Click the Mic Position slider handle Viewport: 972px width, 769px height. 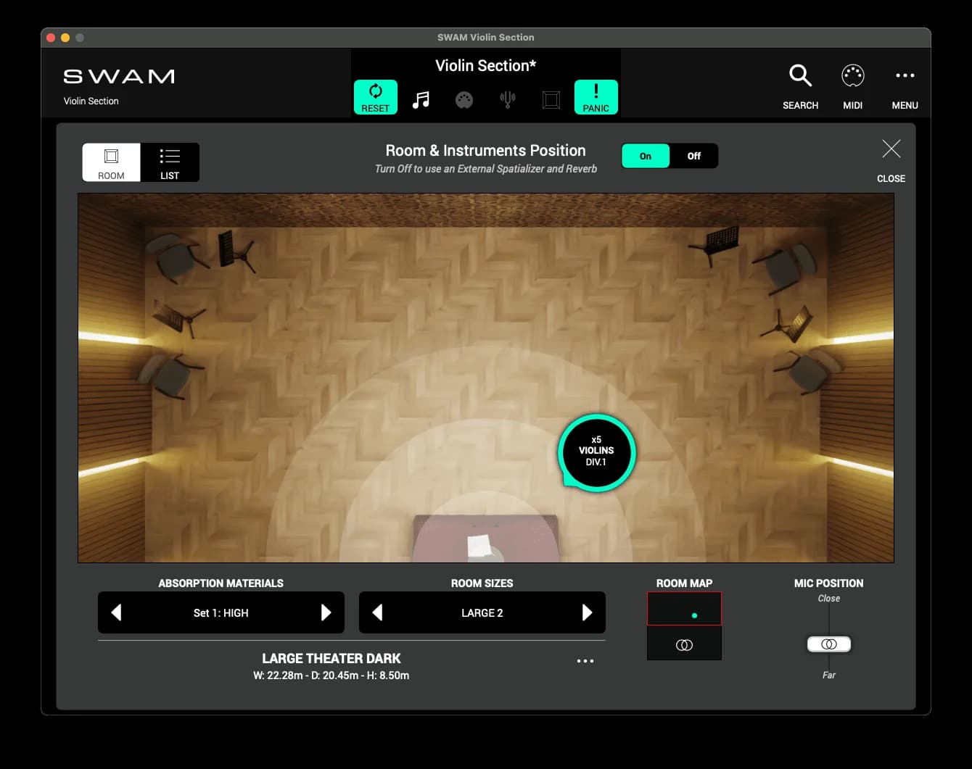click(x=829, y=644)
